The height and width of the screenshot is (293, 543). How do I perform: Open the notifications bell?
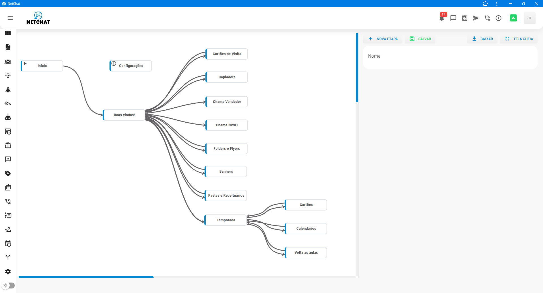click(x=442, y=18)
